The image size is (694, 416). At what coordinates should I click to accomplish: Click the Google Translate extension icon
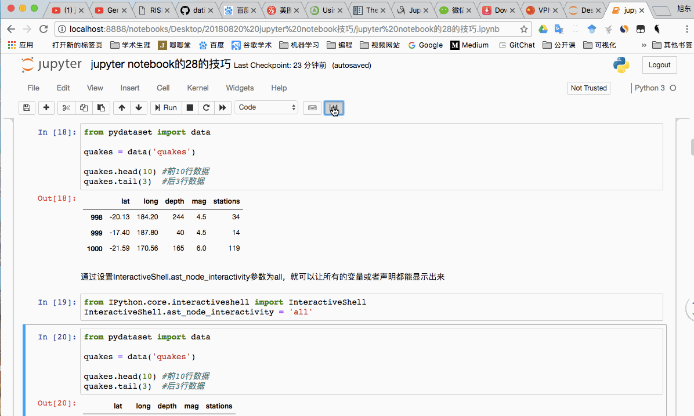pyautogui.click(x=559, y=29)
